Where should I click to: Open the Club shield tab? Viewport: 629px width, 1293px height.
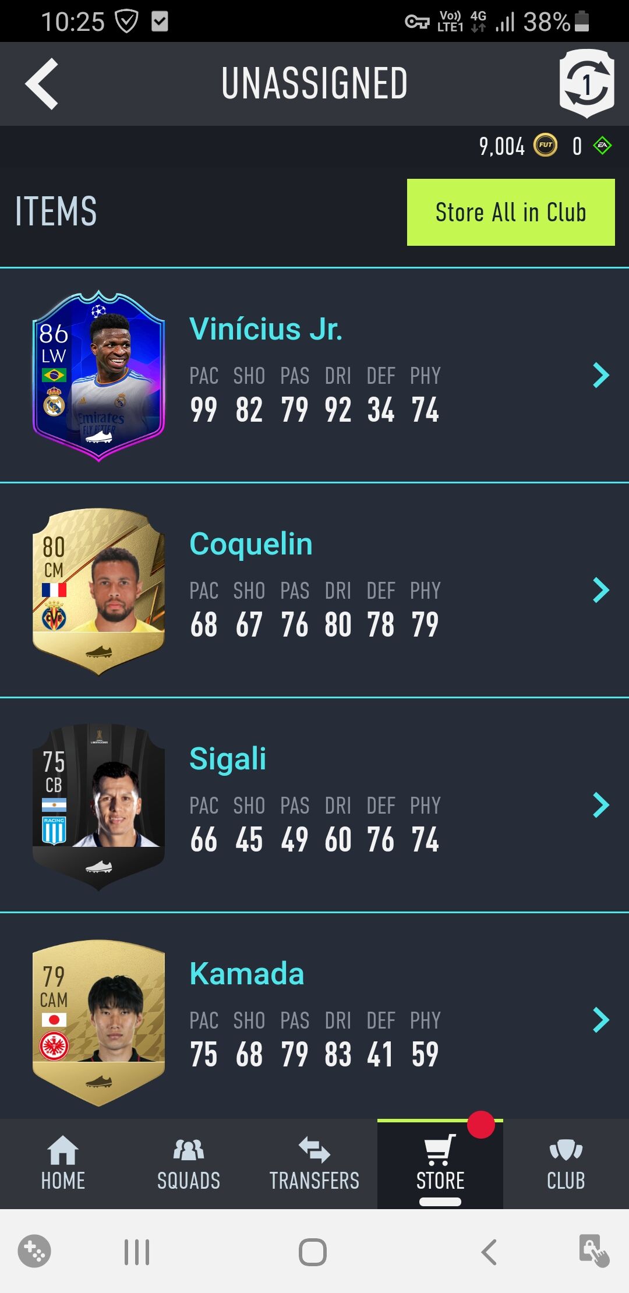[x=566, y=1163]
